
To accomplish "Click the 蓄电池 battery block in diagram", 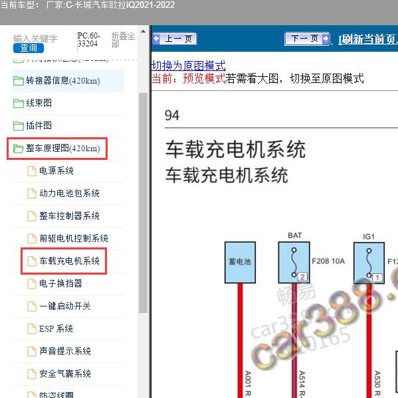I will (240, 263).
